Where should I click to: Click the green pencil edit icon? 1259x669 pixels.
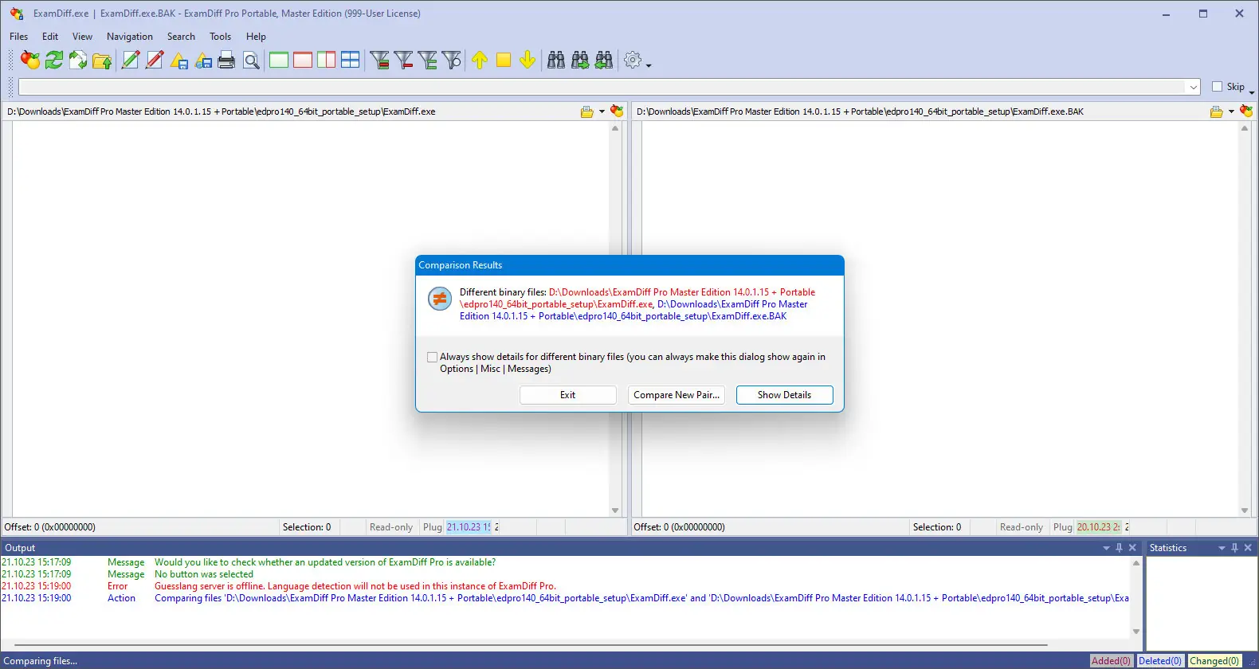(x=131, y=60)
